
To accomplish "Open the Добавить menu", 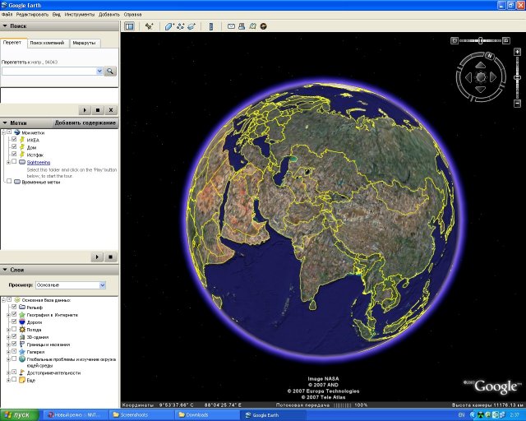I will tap(109, 15).
